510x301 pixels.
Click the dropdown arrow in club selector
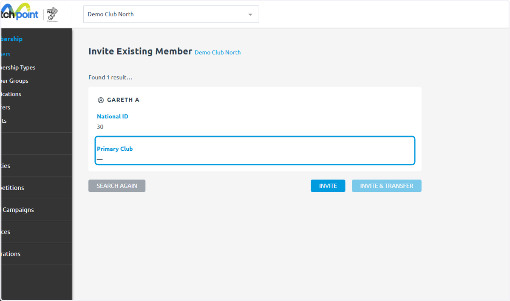click(250, 14)
